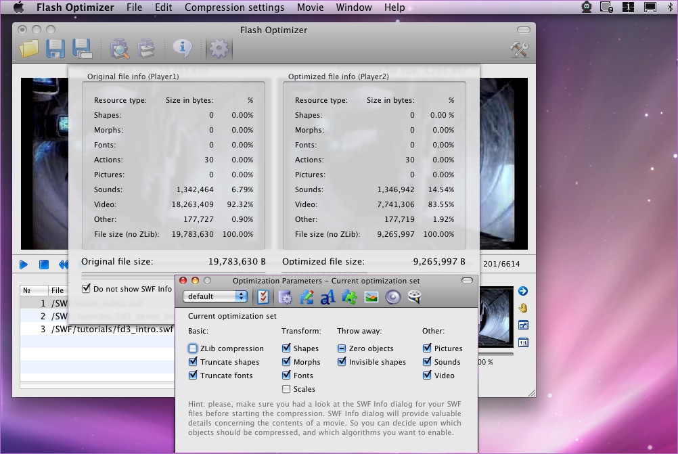Click the original file size '19,783,630 B'
This screenshot has width=678, height=454.
click(x=237, y=261)
